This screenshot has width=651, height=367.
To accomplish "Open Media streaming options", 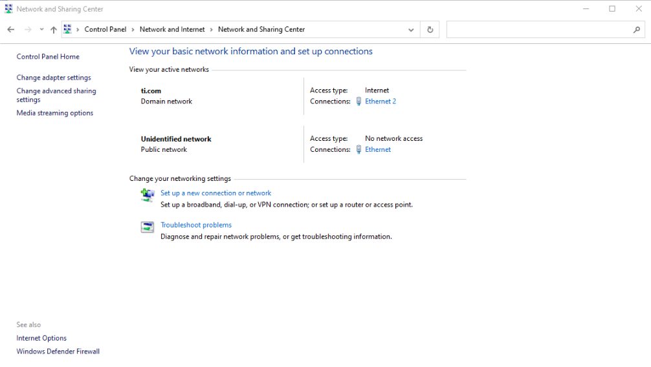I will point(55,113).
